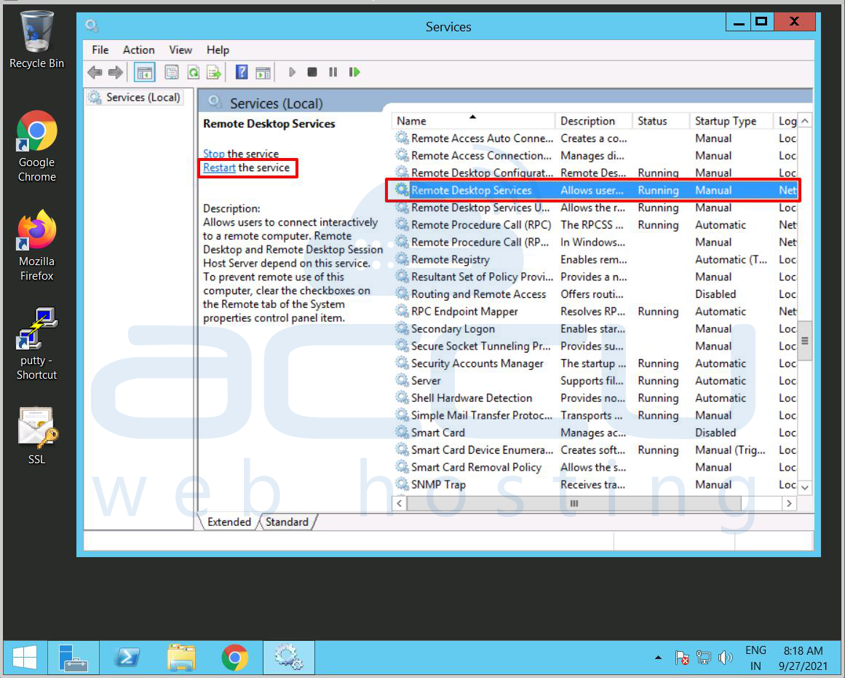Click the Refresh toolbar icon

[194, 72]
